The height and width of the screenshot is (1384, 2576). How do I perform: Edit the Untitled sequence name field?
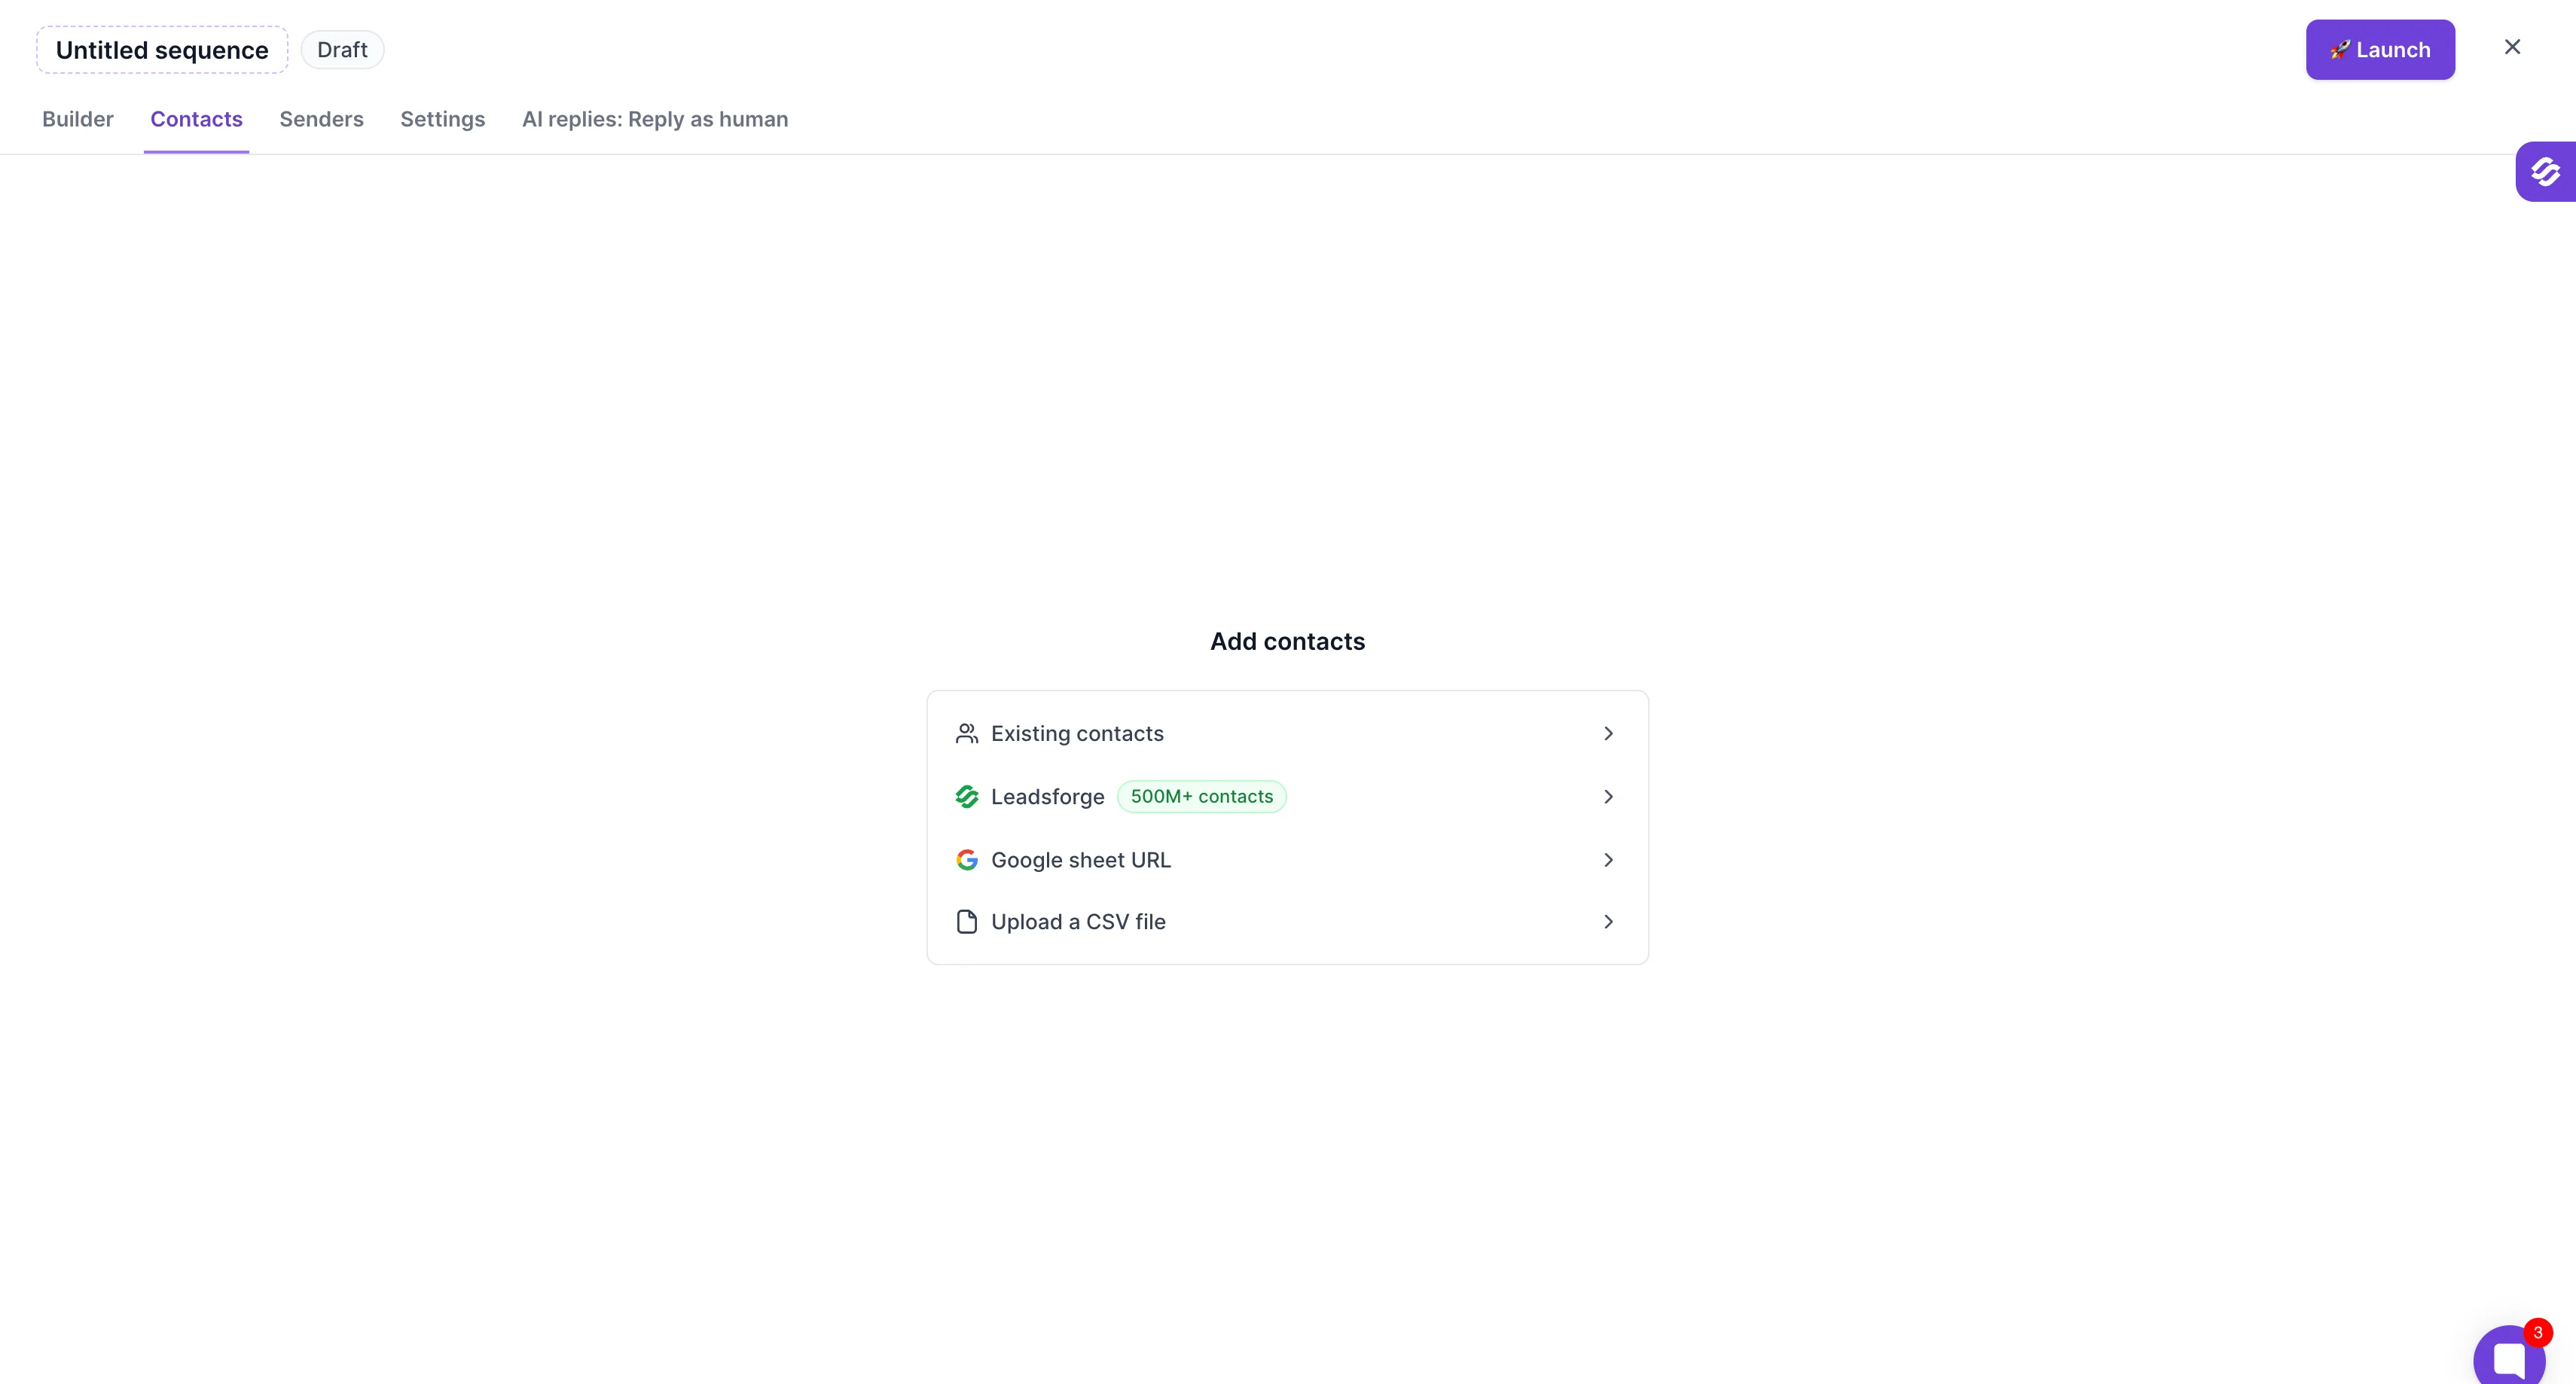[162, 50]
